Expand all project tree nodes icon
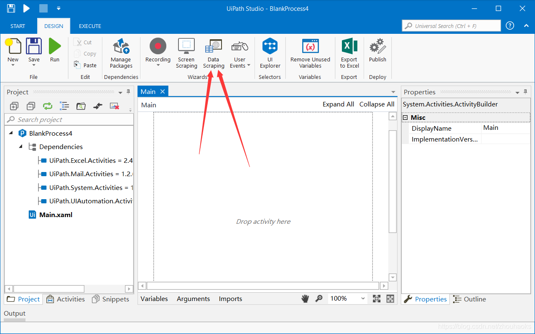Image resolution: width=535 pixels, height=334 pixels. (14, 106)
